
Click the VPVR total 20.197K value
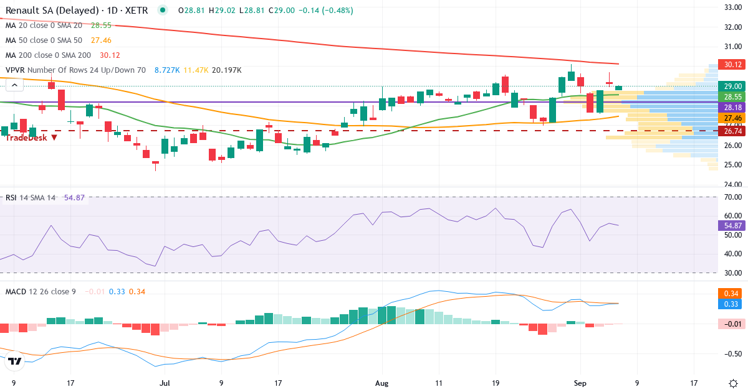(x=226, y=70)
